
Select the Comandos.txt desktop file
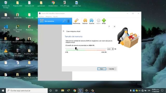[29, 4]
